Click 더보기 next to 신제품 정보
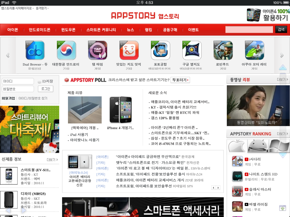 pos(52,160)
